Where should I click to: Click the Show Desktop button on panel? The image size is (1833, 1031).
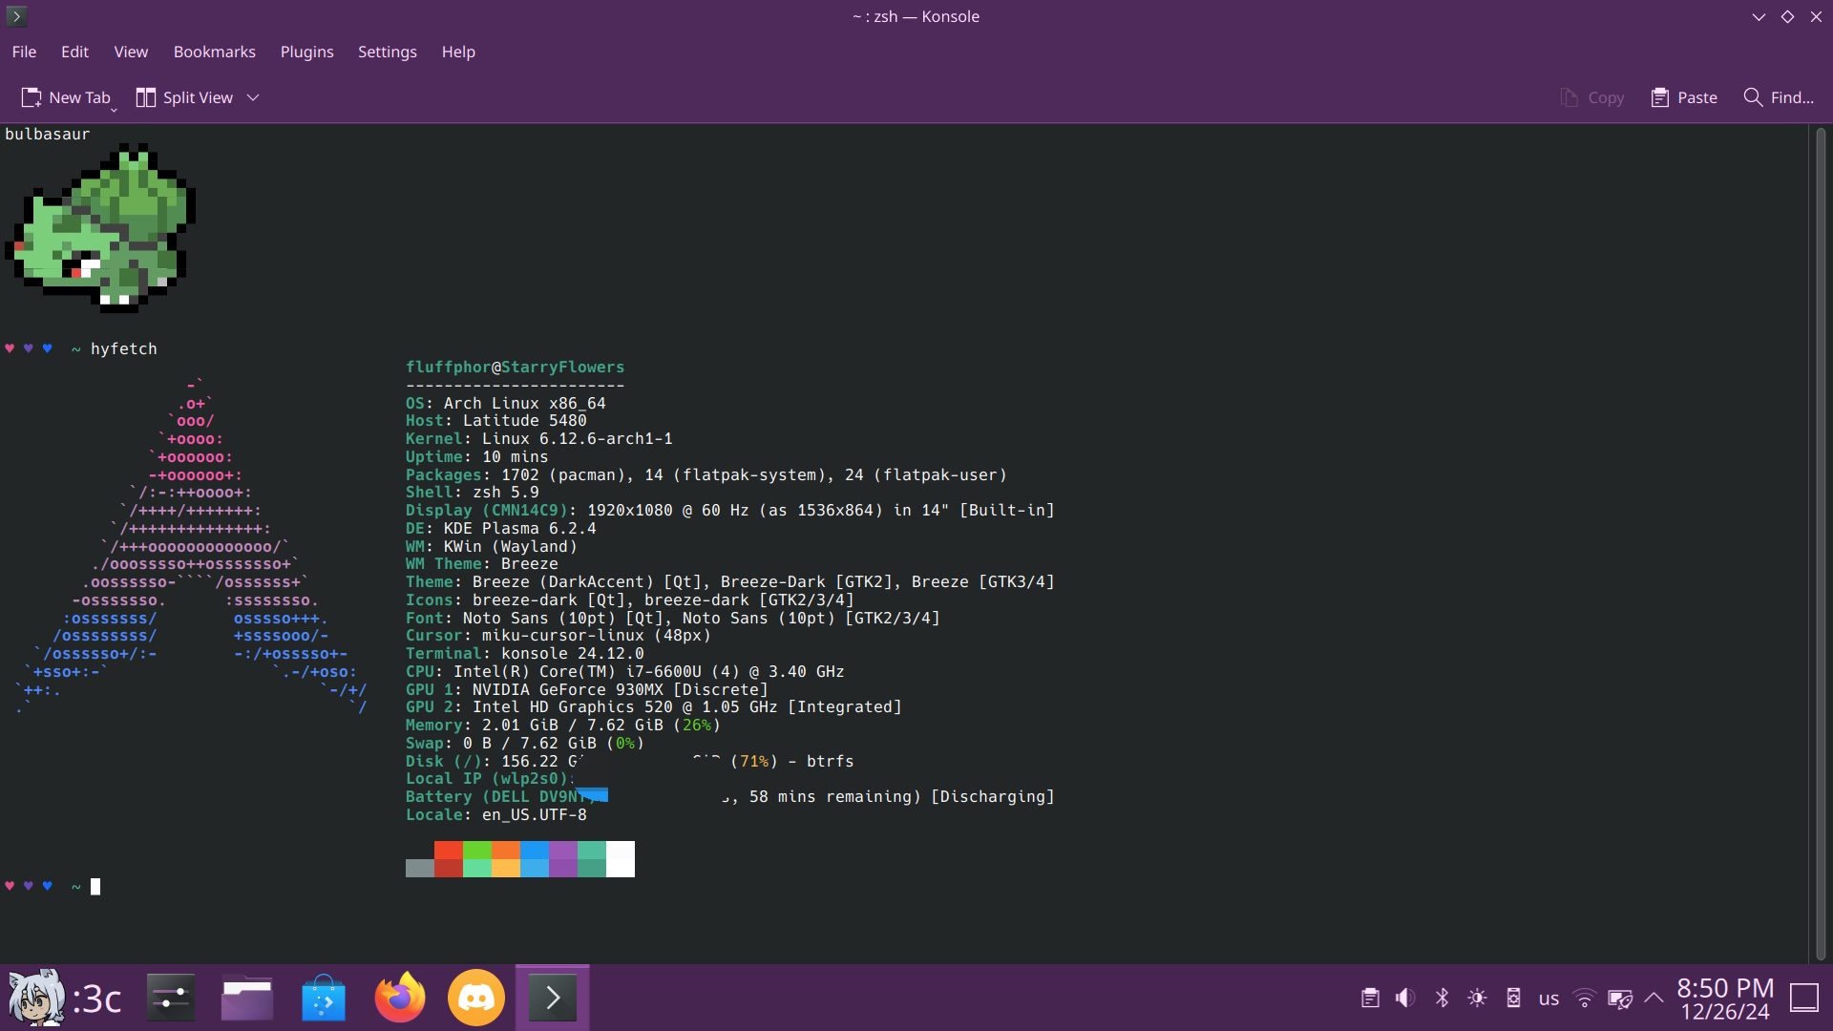click(x=1804, y=999)
